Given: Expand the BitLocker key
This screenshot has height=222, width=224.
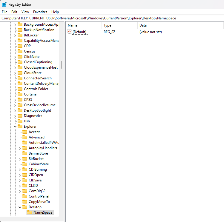Looking at the screenshot, I should [15, 36].
